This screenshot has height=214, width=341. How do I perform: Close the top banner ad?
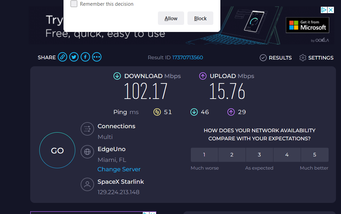[x=331, y=10]
